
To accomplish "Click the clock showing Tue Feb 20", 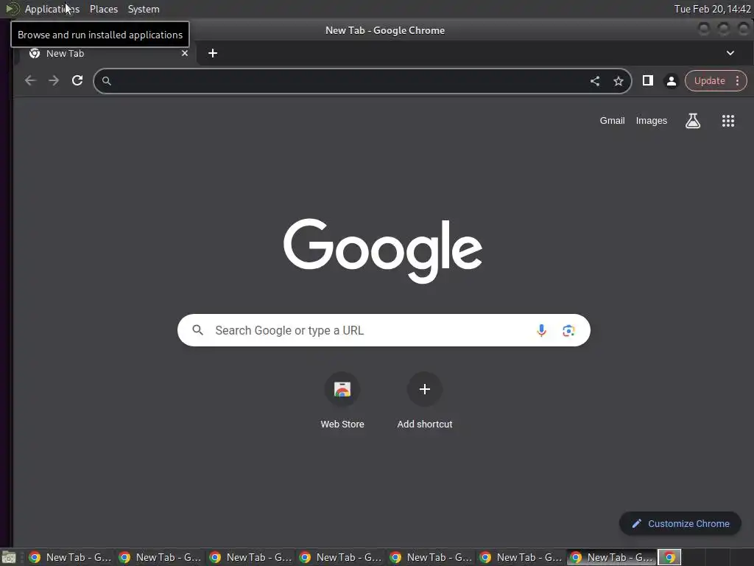I will (x=712, y=9).
